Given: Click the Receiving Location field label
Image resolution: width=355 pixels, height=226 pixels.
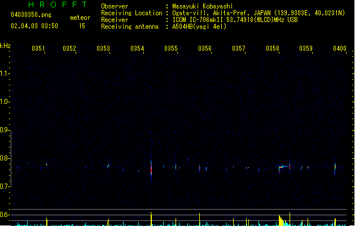Looking at the screenshot, I should [x=132, y=13].
